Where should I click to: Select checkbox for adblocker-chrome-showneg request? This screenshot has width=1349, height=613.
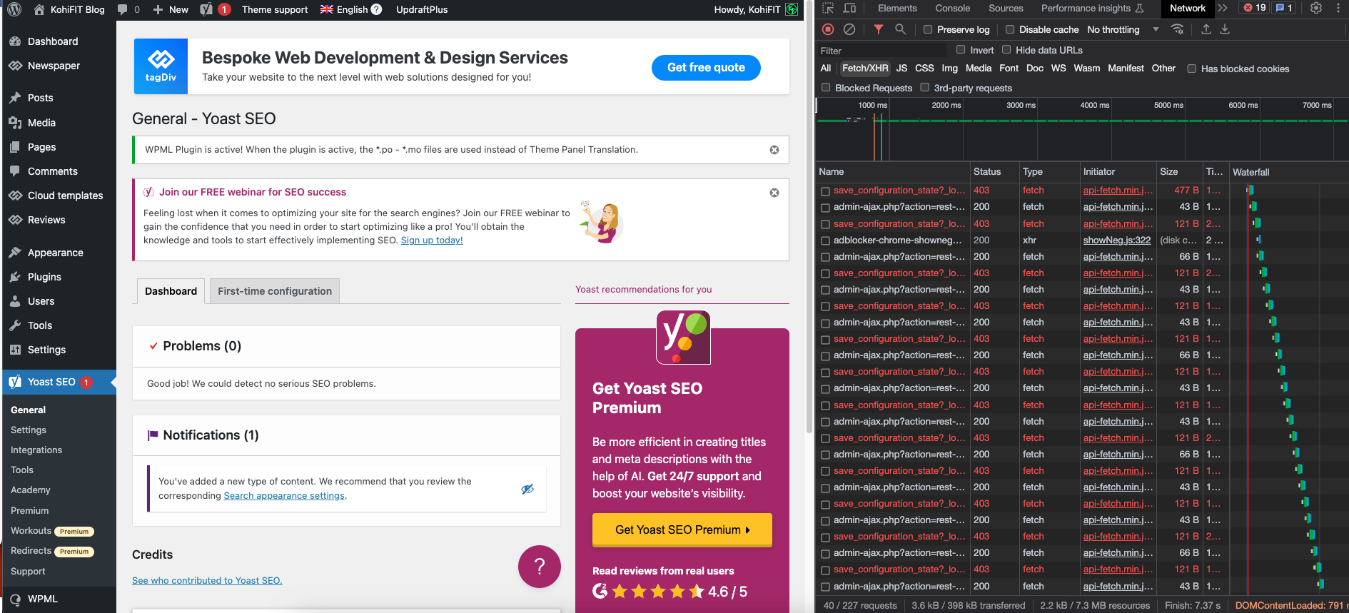(825, 240)
